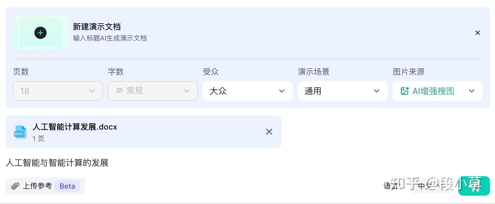Expand the 受众 dropdown set to 大众
Viewport: 495px width, 204px height.
247,91
